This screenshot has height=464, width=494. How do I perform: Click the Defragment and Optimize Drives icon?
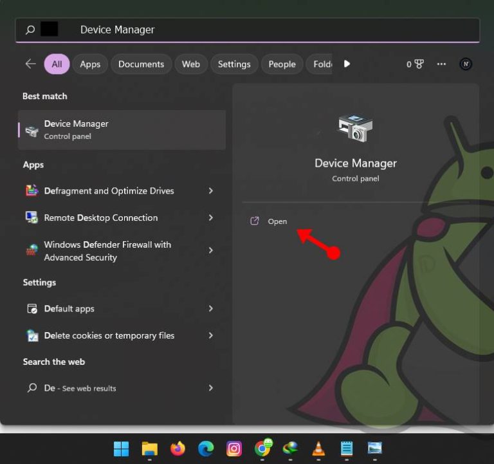(32, 190)
